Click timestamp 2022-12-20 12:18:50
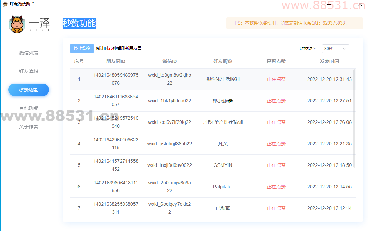This screenshot has width=368, height=231. click(x=329, y=165)
